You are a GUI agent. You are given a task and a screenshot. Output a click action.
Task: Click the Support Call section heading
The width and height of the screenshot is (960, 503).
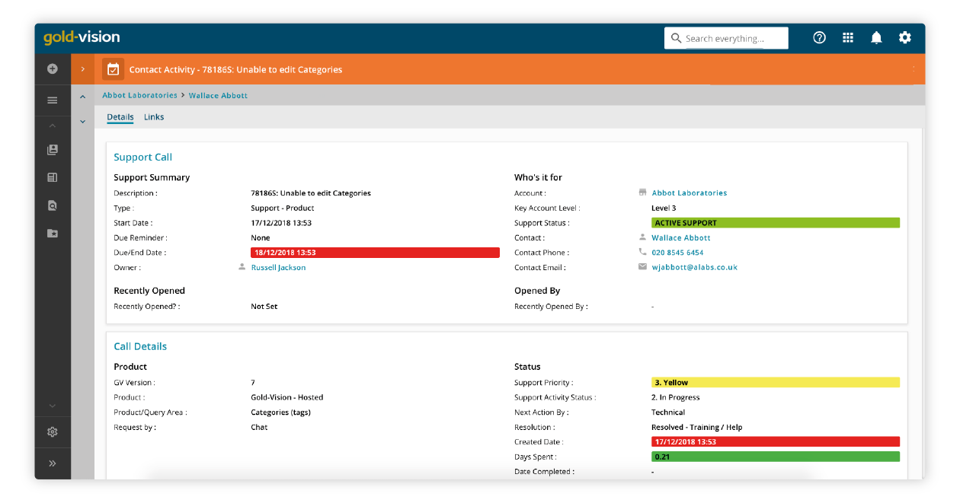[x=143, y=158]
